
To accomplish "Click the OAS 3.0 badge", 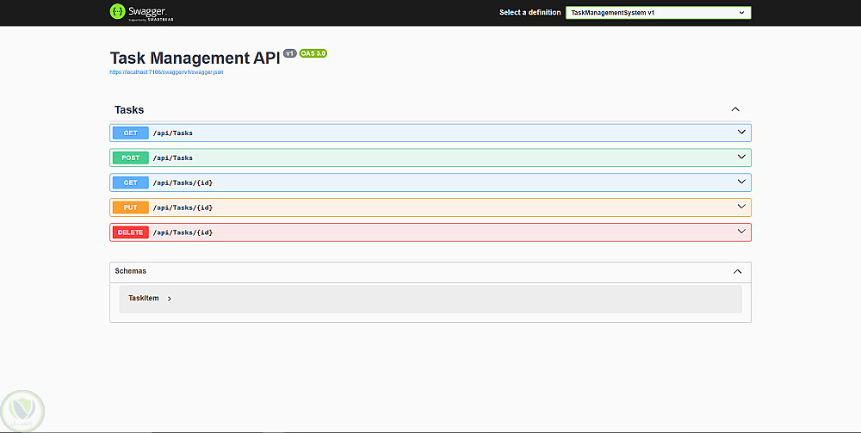I will point(313,53).
